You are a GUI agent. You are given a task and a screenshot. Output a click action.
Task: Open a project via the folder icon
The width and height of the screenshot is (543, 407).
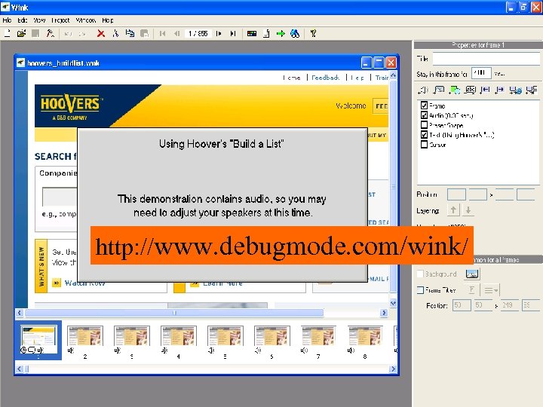click(x=21, y=33)
